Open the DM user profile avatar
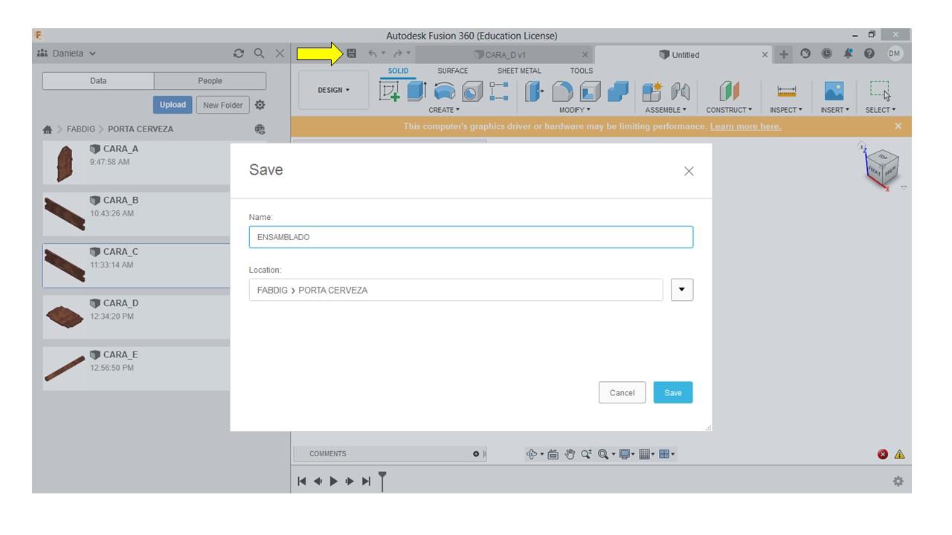Image resolution: width=952 pixels, height=535 pixels. 894,53
